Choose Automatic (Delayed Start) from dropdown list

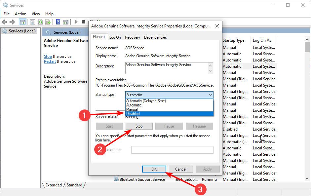(x=170, y=101)
